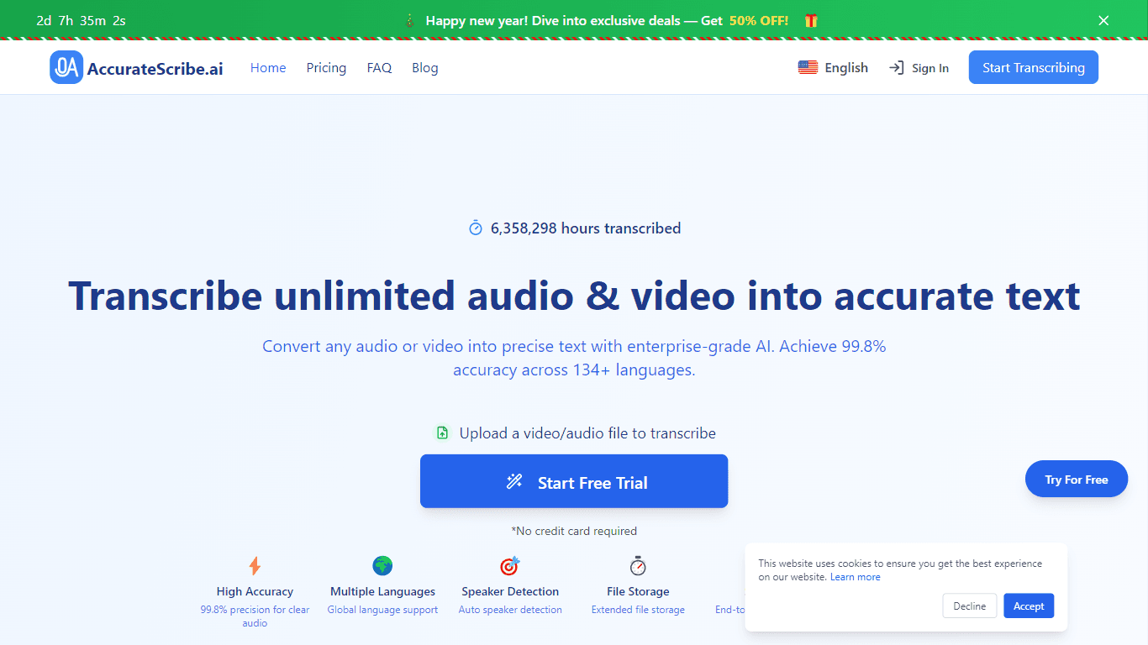Click the Speaker Detection target icon
1148x645 pixels.
(510, 565)
